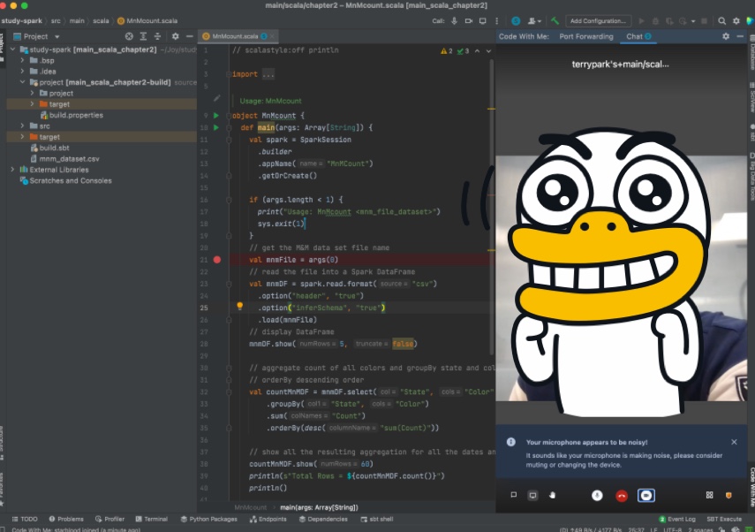This screenshot has height=532, width=755.
Task: Toggle the camera round call button
Action: [x=646, y=496]
